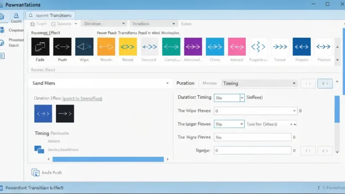
Task: Select the blue effect thumbnail under Send Hiers
Action: coord(43,114)
